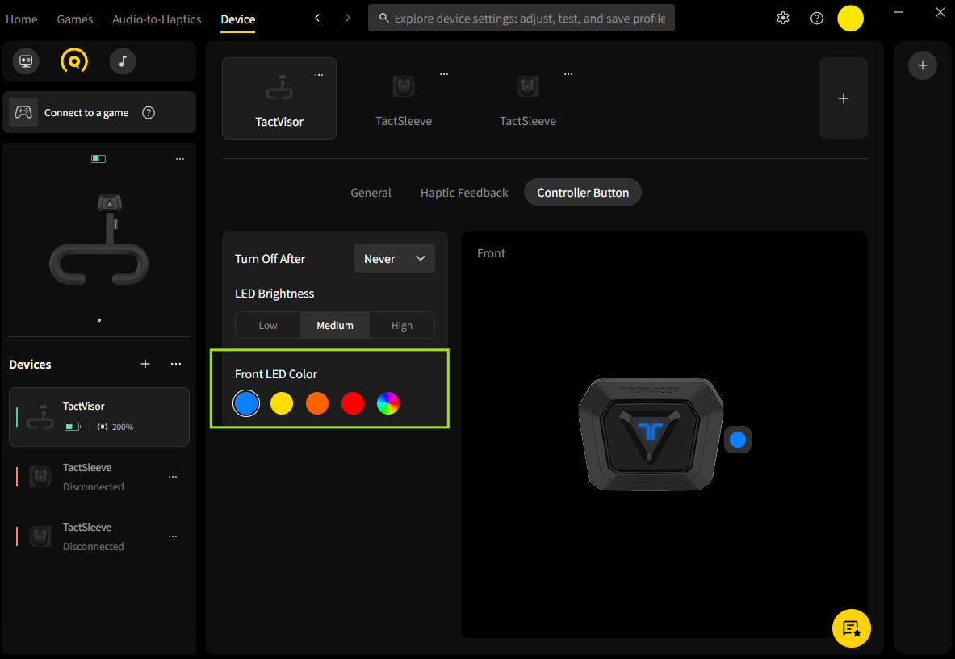
Task: Click the battery icon above device preview
Action: click(x=98, y=159)
